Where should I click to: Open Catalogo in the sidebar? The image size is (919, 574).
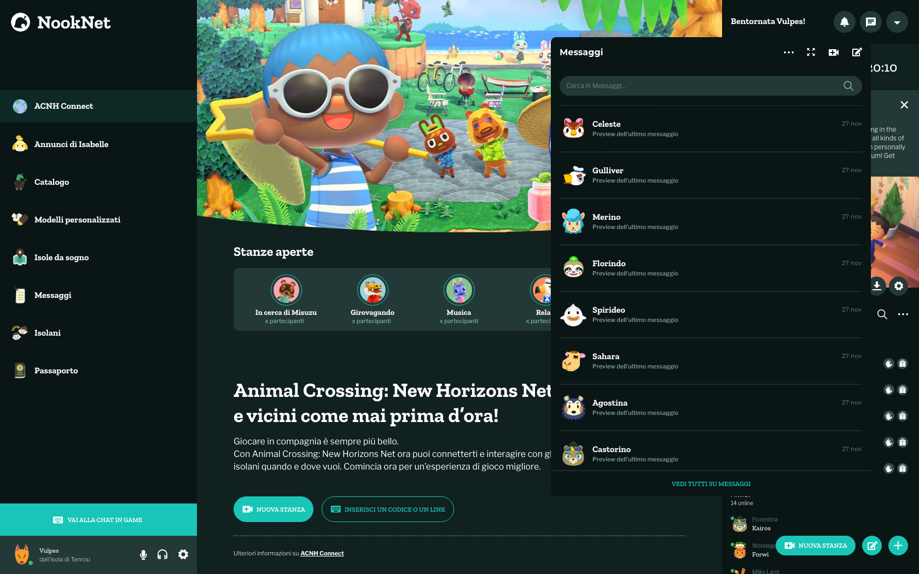click(x=98, y=182)
